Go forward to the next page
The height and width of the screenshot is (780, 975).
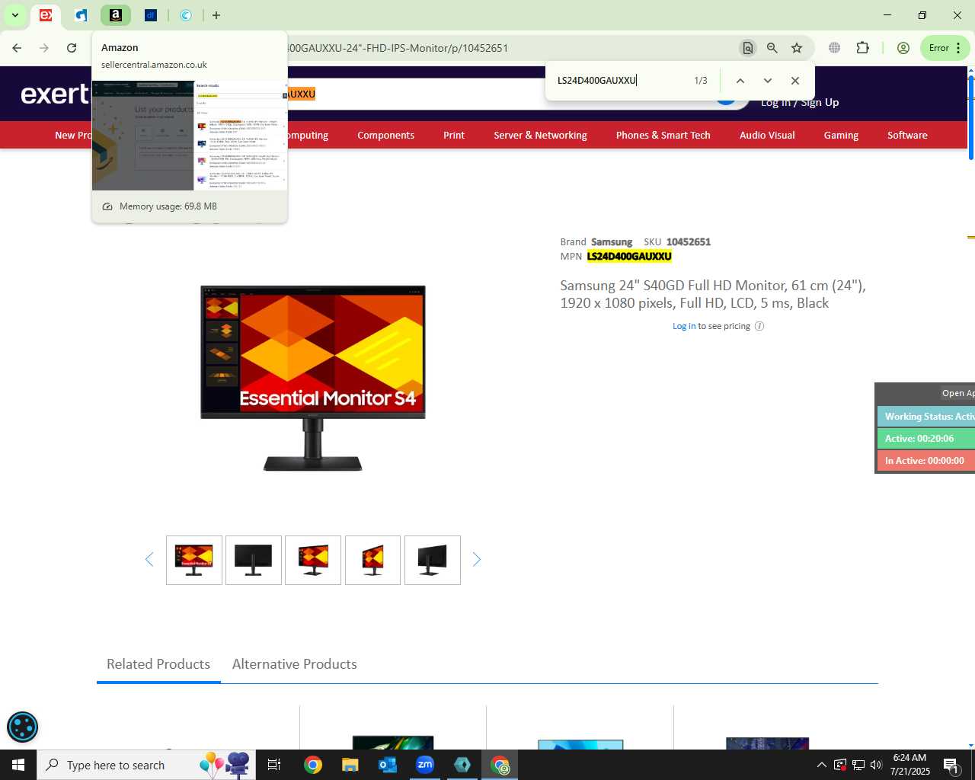point(44,48)
